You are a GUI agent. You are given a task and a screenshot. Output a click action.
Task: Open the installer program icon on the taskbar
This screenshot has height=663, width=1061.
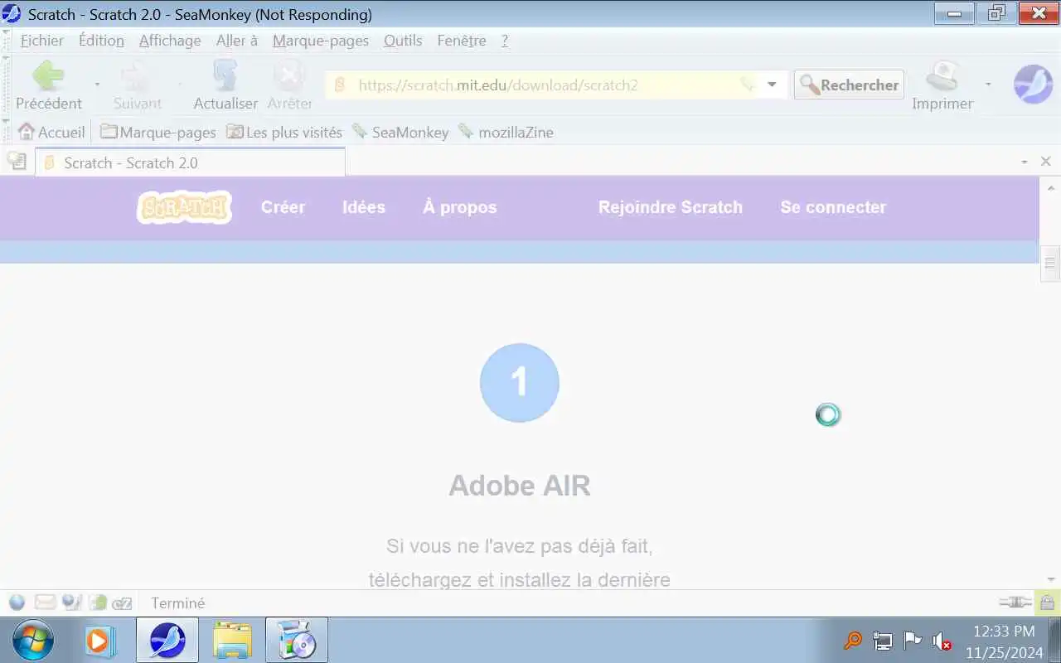pos(296,641)
